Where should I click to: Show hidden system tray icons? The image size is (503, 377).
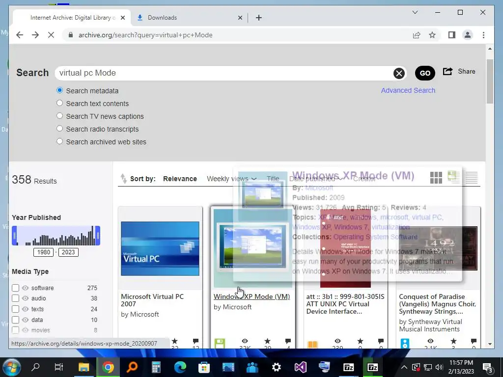tap(404, 367)
